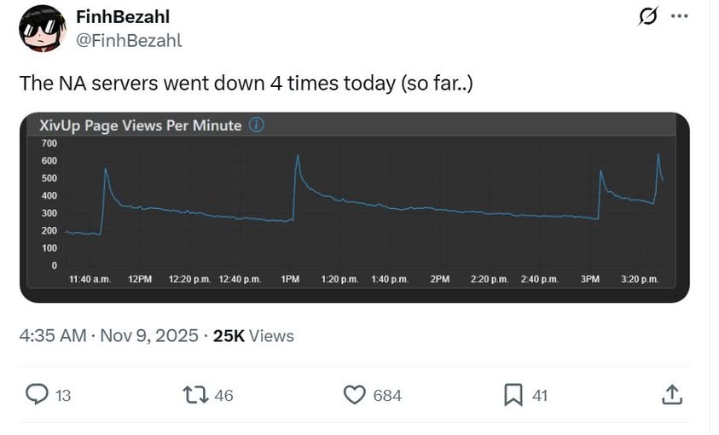Click the 46 reposts count
Screen dimensions: 719x435
(x=223, y=396)
